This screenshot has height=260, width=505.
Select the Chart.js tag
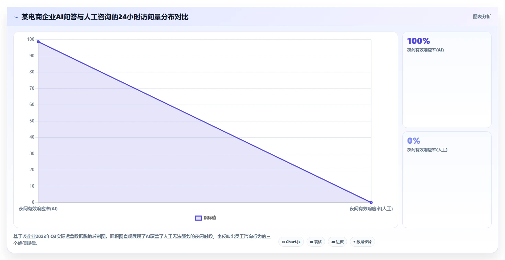coord(291,242)
